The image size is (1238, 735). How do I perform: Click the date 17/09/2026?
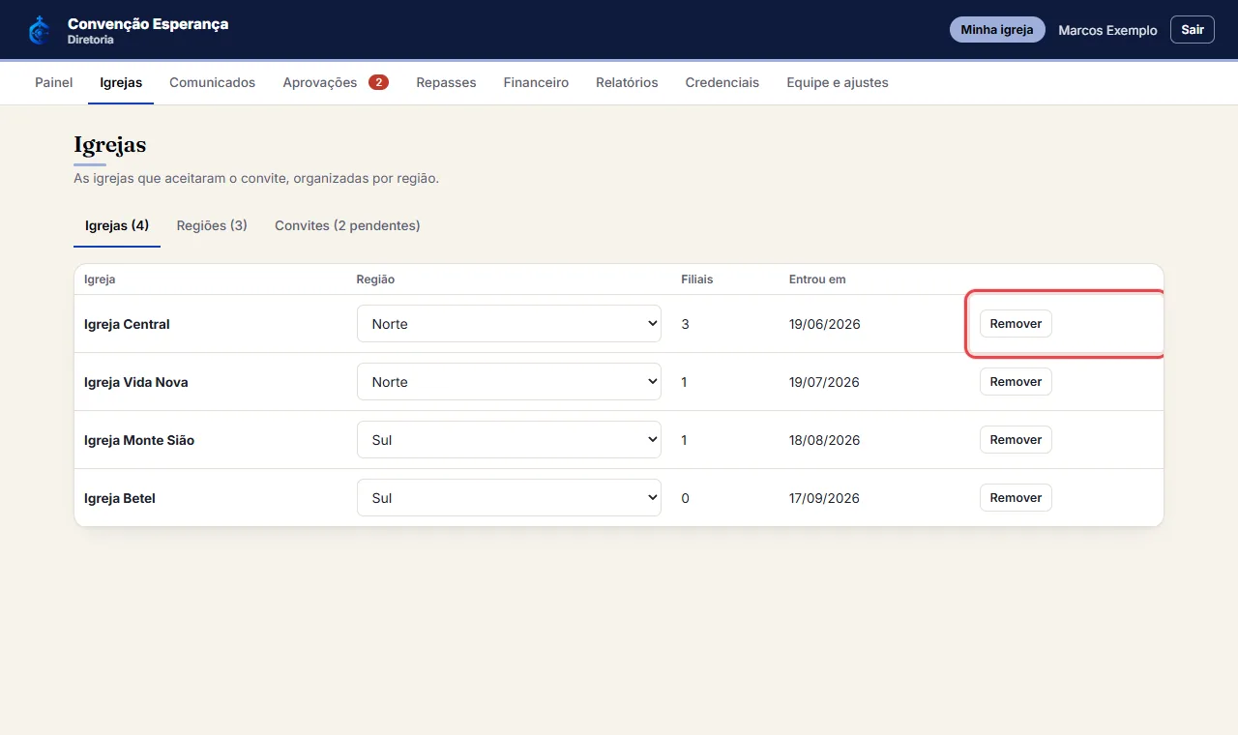click(824, 498)
